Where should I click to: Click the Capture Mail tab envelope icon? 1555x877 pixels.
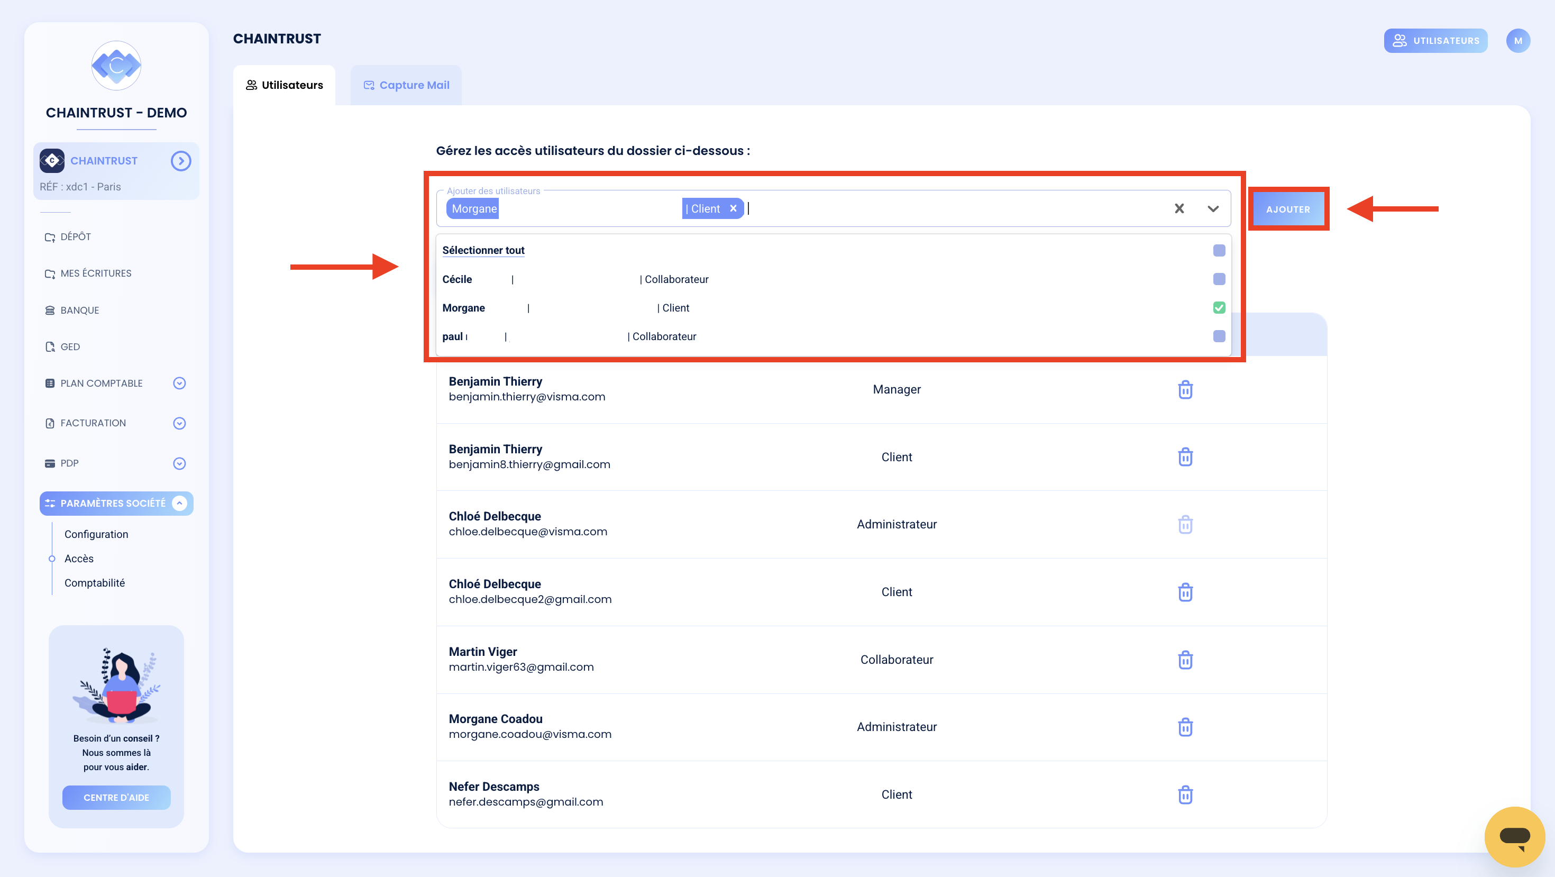coord(369,85)
